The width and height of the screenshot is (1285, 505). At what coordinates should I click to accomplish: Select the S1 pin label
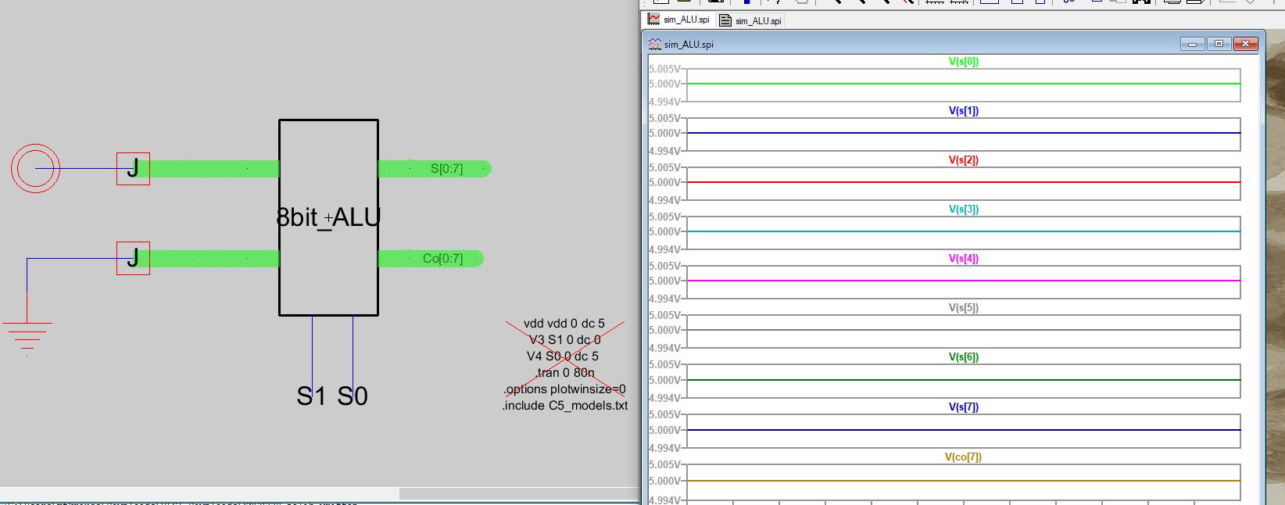pyautogui.click(x=310, y=396)
